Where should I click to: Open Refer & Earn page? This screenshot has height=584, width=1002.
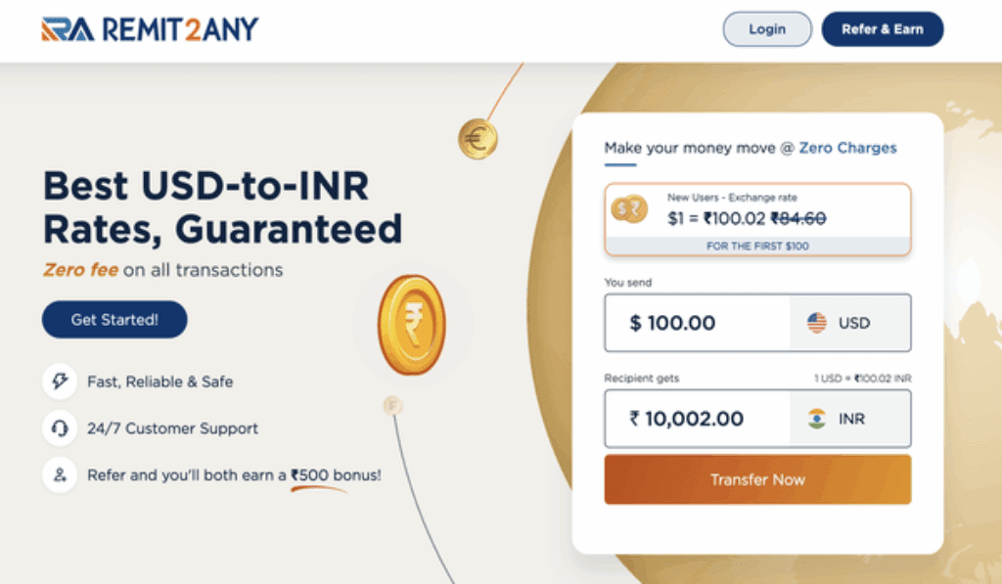[883, 29]
